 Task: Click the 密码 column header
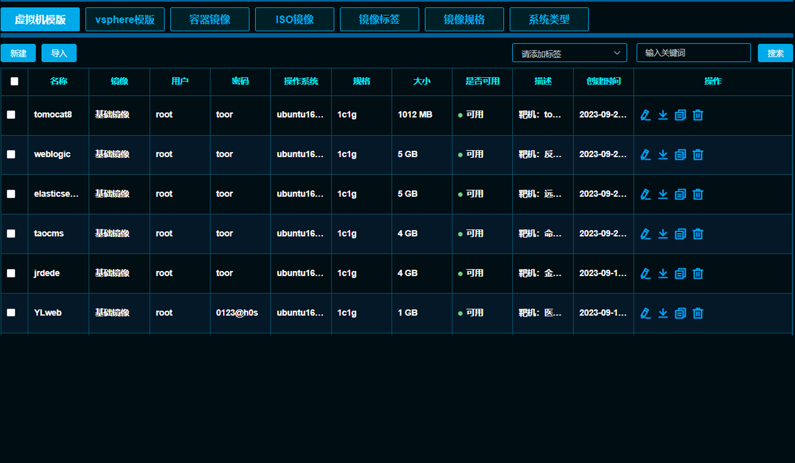(x=240, y=81)
